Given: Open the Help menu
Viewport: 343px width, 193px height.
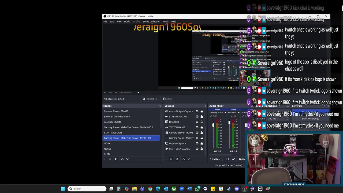Looking at the screenshot, I should [x=174, y=22].
